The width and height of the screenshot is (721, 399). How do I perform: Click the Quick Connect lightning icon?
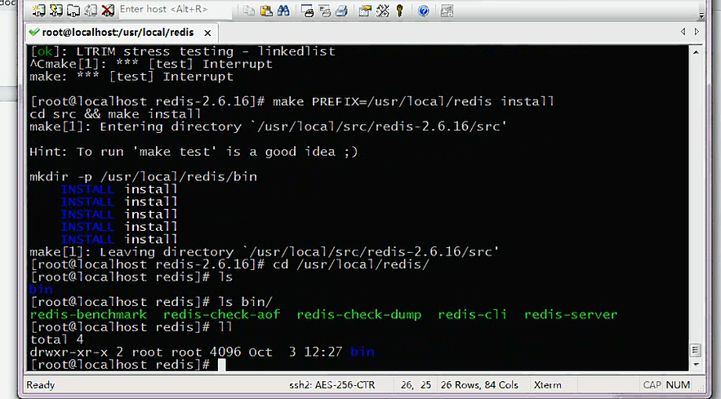[x=56, y=10]
